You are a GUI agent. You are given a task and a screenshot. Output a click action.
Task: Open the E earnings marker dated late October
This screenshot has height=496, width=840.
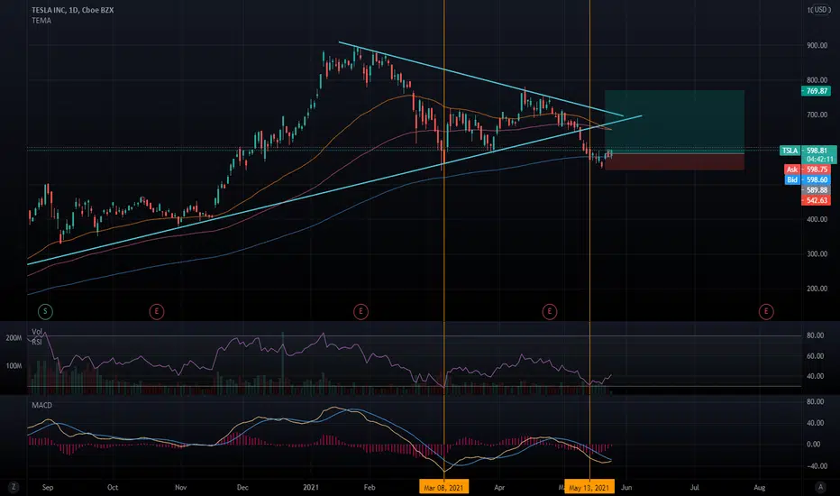click(157, 311)
